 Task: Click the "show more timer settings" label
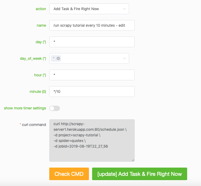click(x=25, y=108)
